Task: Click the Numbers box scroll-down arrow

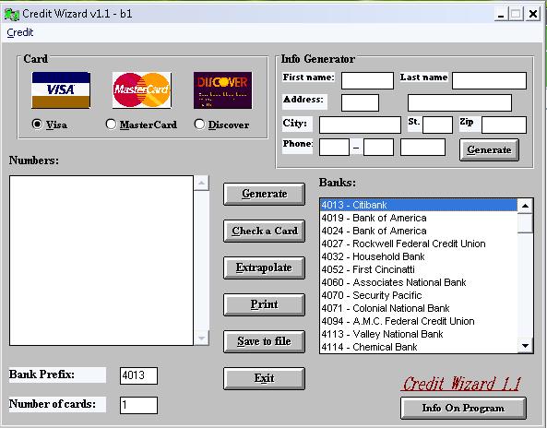Action: click(201, 338)
